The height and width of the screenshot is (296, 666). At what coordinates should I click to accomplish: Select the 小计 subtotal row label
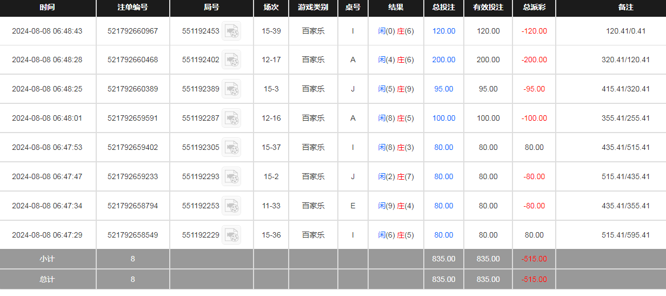pyautogui.click(x=48, y=259)
